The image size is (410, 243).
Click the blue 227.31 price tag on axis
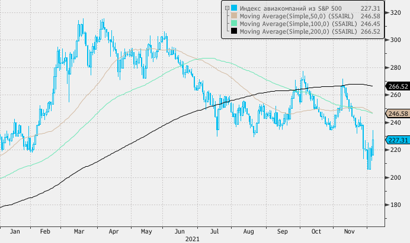(x=396, y=140)
